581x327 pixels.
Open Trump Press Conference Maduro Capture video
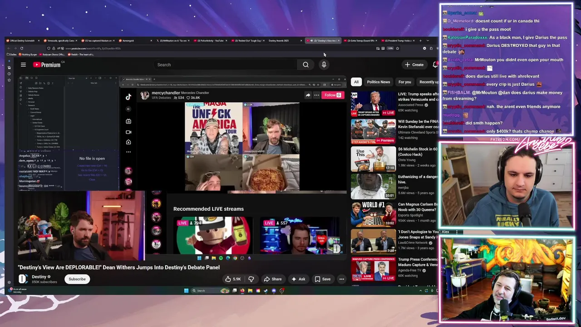point(373,268)
